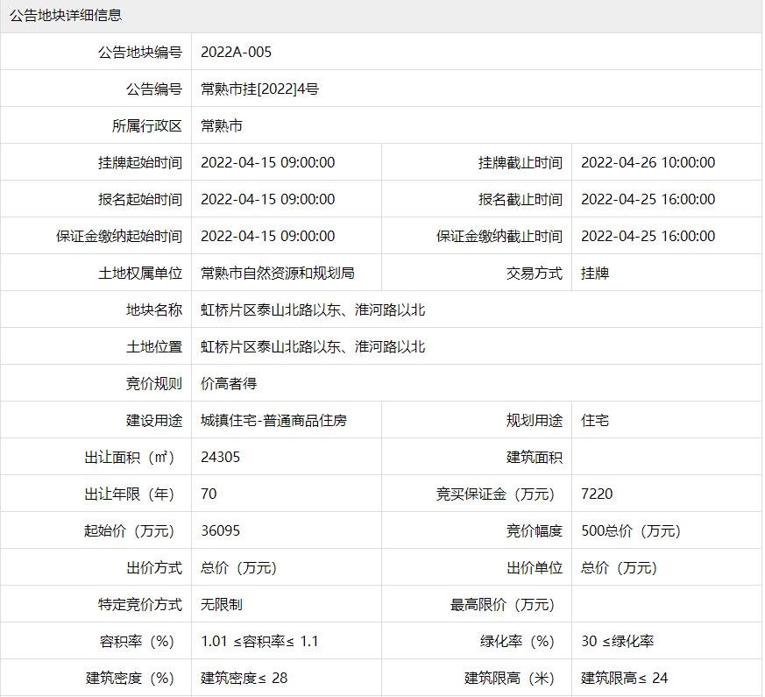Select announcement number 常熟市挂[2022]4号
Image resolution: width=765 pixels, height=697 pixels.
[259, 89]
